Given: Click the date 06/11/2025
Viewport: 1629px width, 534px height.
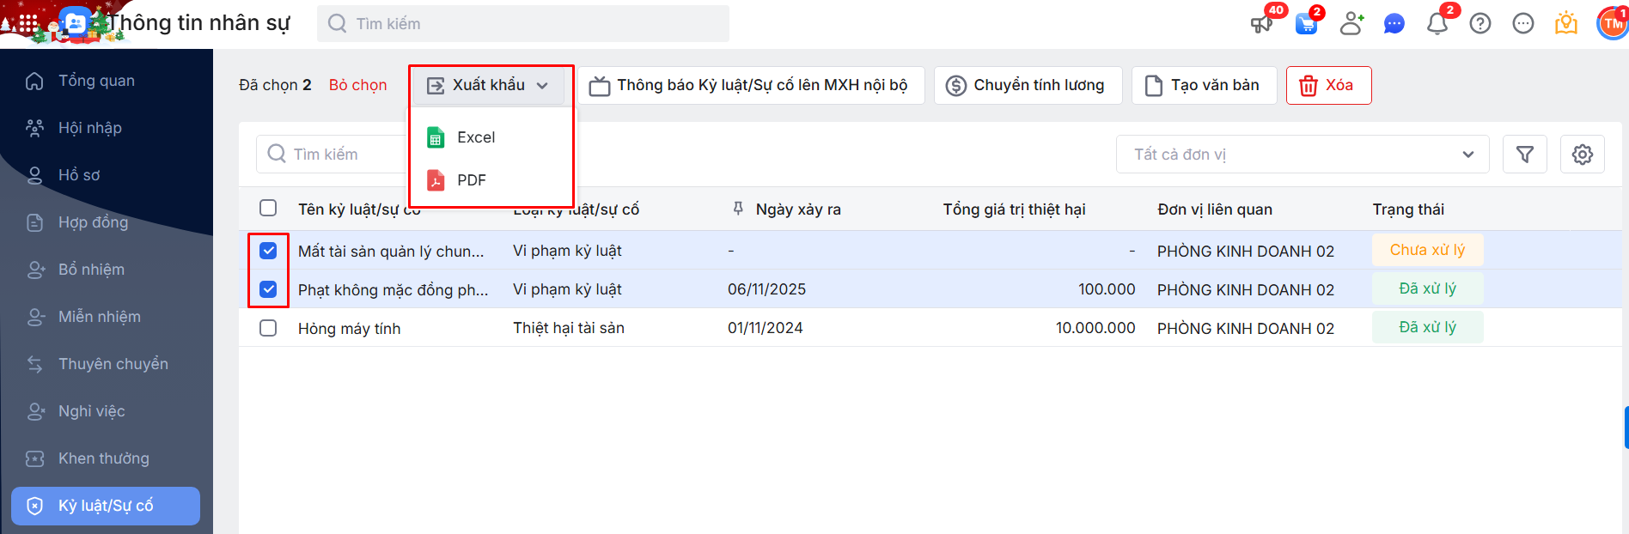Looking at the screenshot, I should coord(767,289).
